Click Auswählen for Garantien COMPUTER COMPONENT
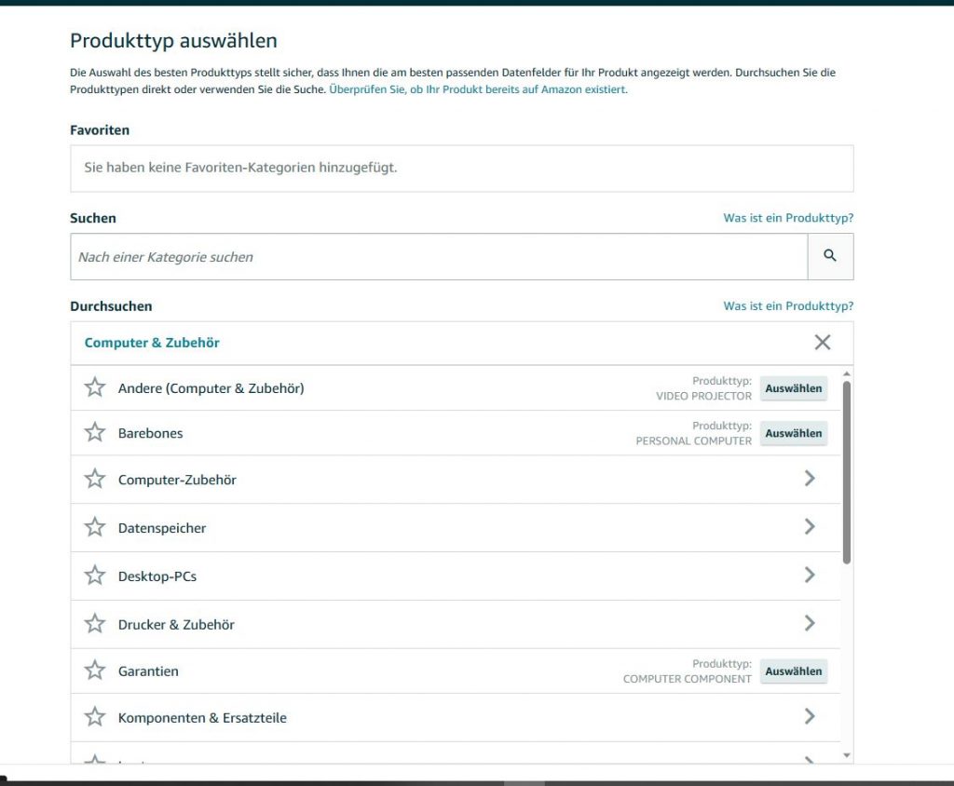Image resolution: width=954 pixels, height=786 pixels. [x=794, y=671]
